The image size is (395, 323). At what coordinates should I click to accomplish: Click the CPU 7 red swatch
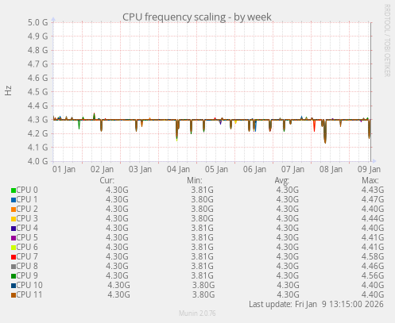[14, 257]
